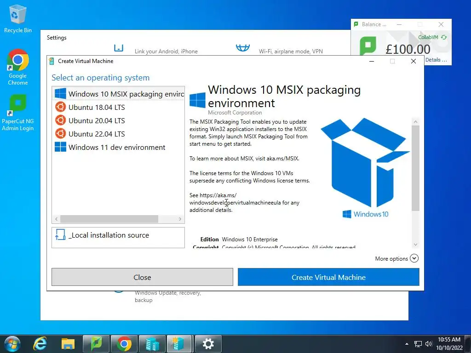Select PaperCut NG Admin Login shortcut
The height and width of the screenshot is (353, 471).
[x=18, y=113]
